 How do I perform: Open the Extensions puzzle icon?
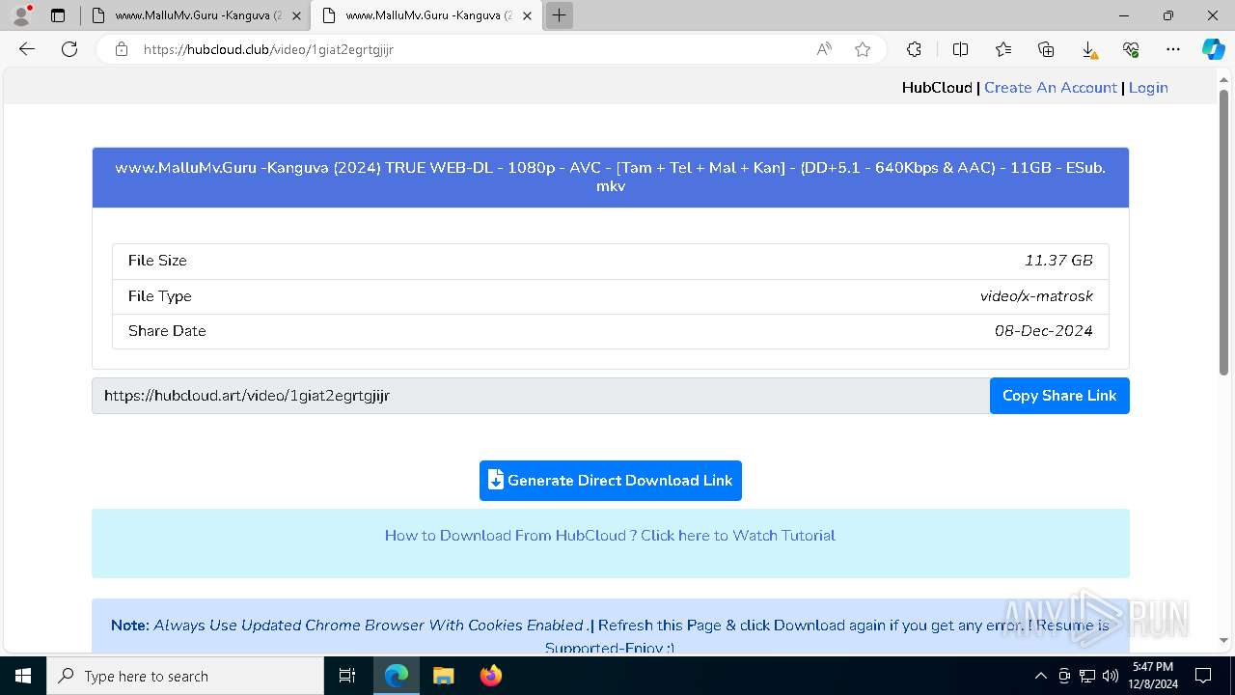point(914,49)
